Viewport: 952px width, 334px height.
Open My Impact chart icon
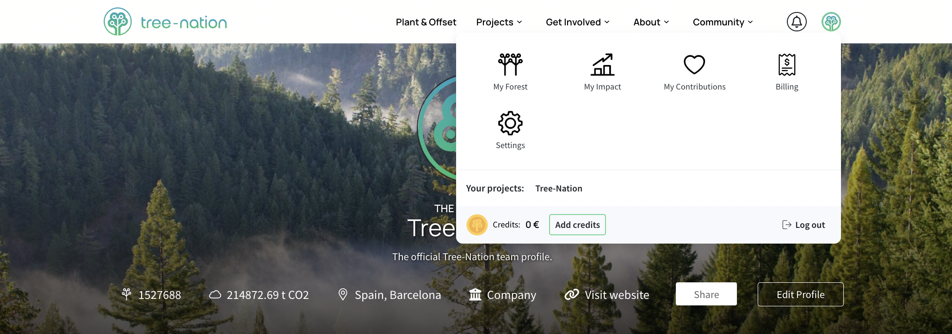click(602, 64)
